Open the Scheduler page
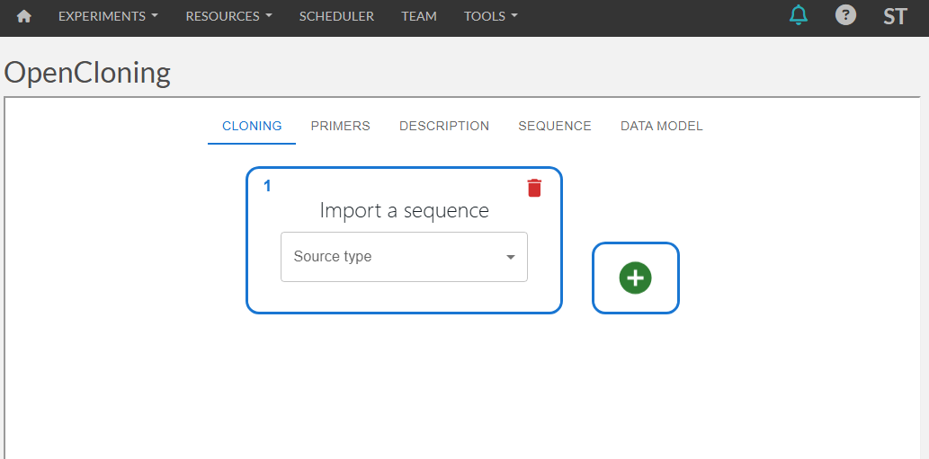The width and height of the screenshot is (929, 459). click(336, 16)
